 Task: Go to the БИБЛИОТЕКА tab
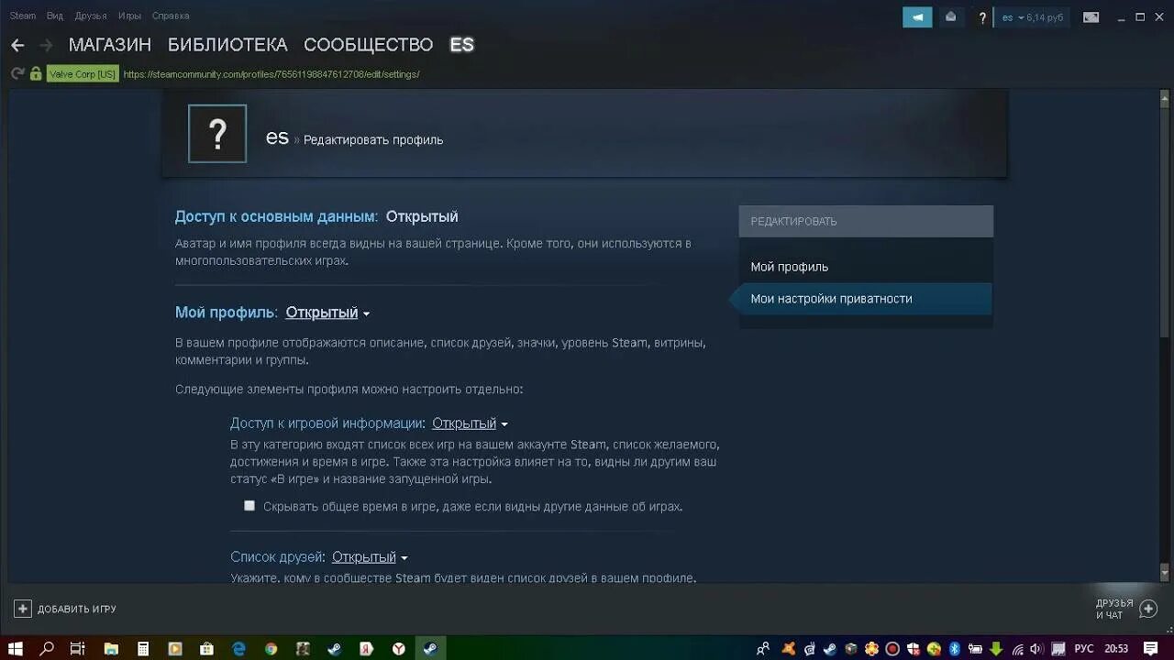coord(227,45)
